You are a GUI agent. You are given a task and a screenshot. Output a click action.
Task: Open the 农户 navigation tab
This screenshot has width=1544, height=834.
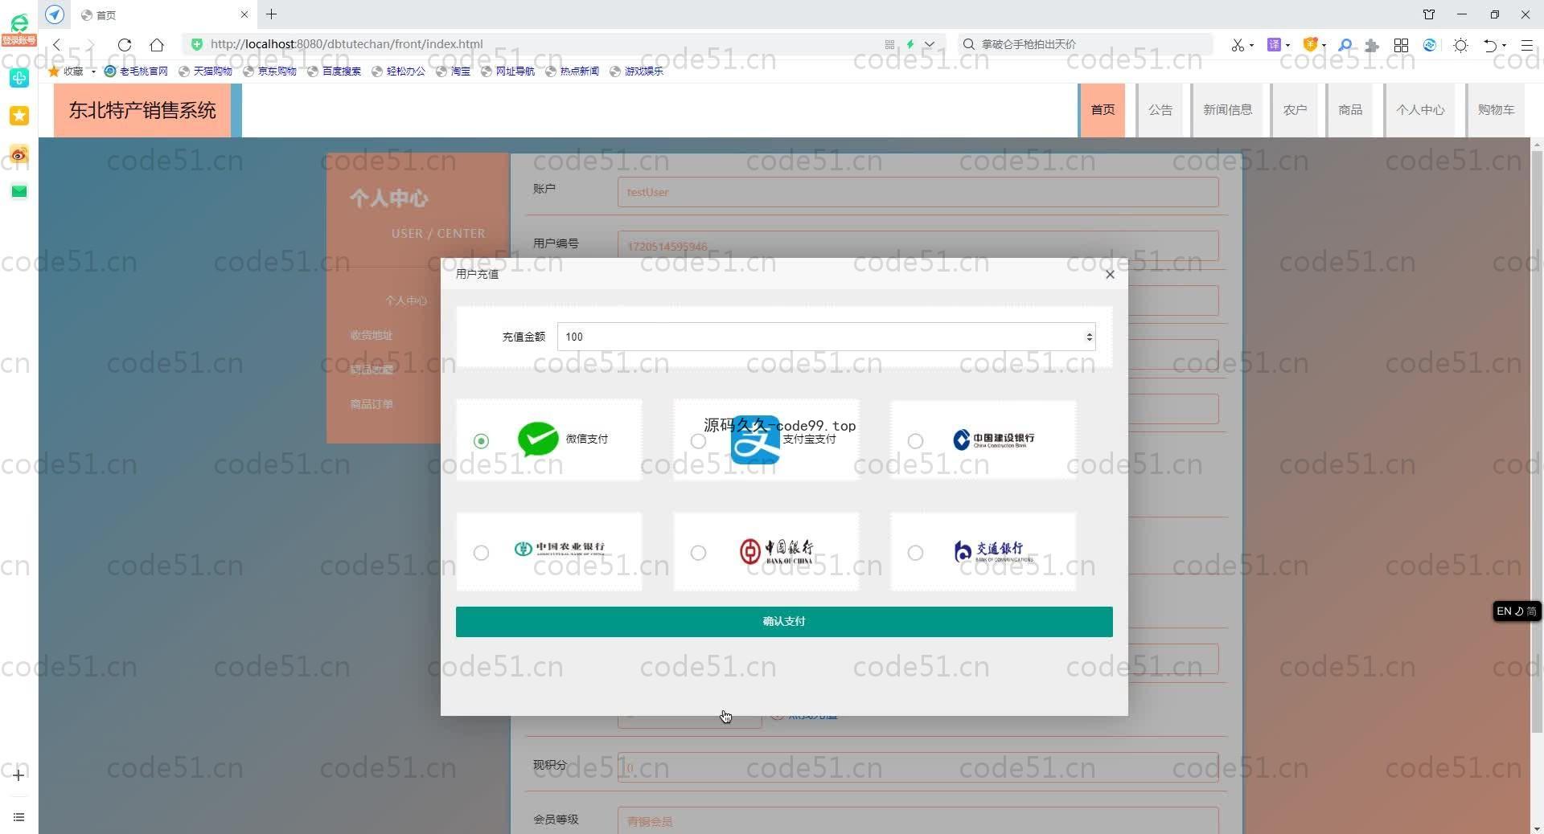tap(1295, 110)
